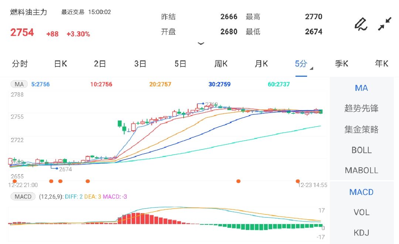Open the drawing pen tool
The image size is (399, 244).
tap(361, 24)
